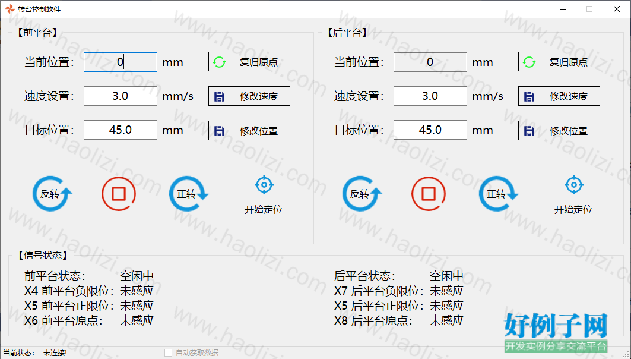Click X7 后平台负限位 status label
Screen dimensions: 631x359
click(x=379, y=291)
